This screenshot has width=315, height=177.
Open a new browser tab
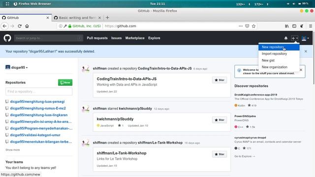[107, 18]
